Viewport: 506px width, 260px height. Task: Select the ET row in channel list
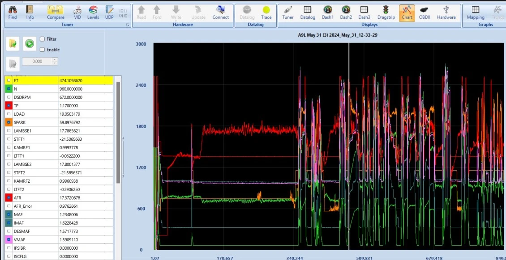point(60,80)
